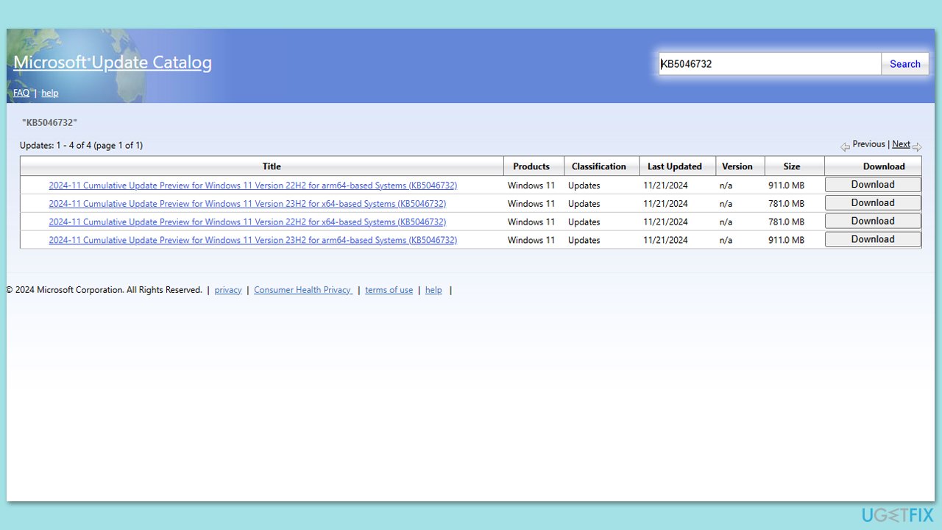942x530 pixels.
Task: Open the 22H2 arm64-based Systems update link
Action: pos(252,185)
